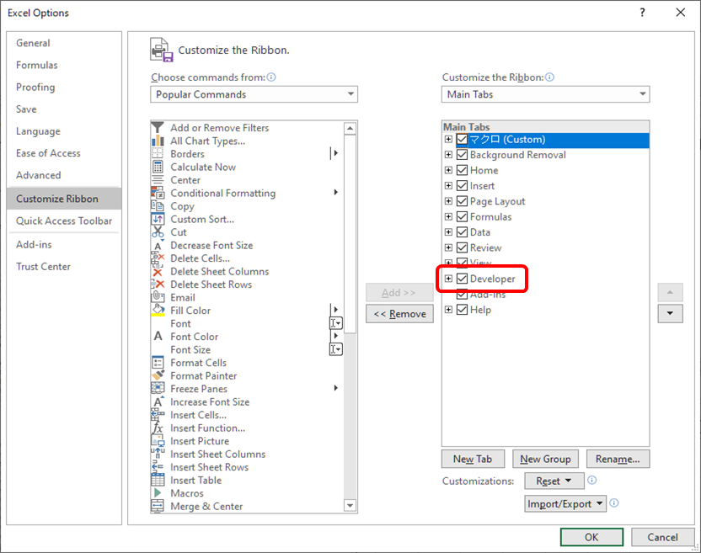The width and height of the screenshot is (701, 553).
Task: Click the Insert Table icon
Action: coord(158,480)
